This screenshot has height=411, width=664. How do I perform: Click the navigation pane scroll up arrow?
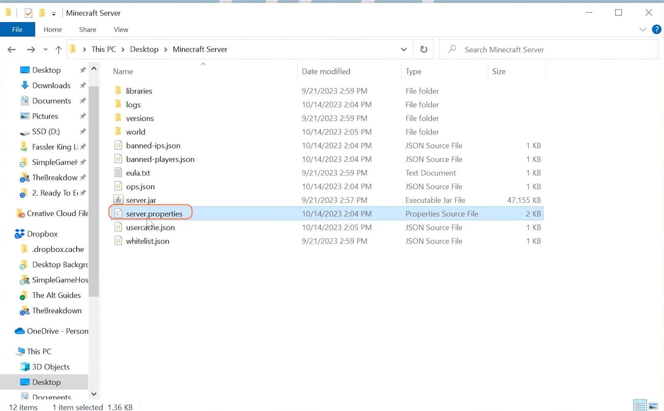94,68
